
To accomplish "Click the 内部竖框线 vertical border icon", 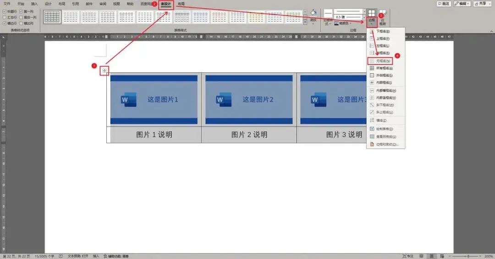I will (x=372, y=97).
